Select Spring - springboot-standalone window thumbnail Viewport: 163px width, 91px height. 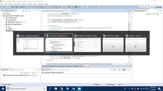click(x=30, y=43)
